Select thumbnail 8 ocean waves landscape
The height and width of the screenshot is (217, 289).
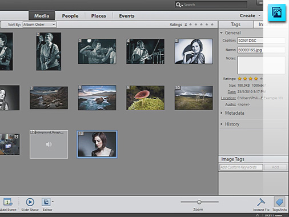[97, 98]
